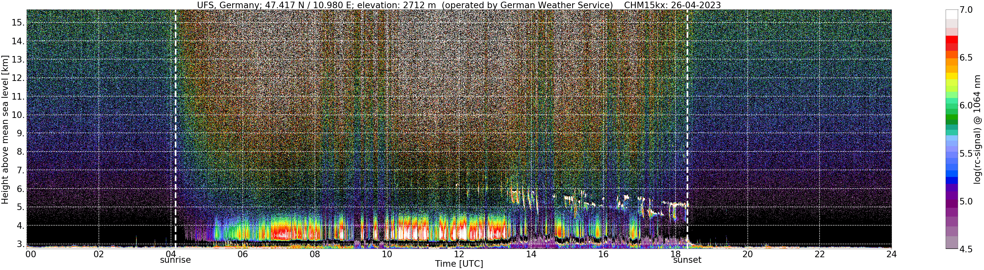The width and height of the screenshot is (984, 270).
Task: Click the y-axis tick label '12.'
Action: 18,78
